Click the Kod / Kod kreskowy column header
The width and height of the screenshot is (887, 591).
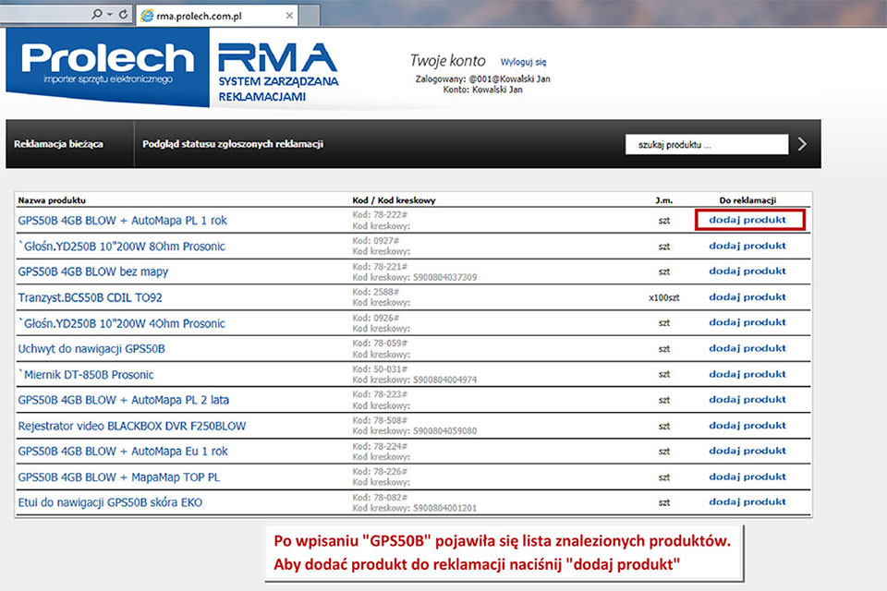(x=394, y=200)
